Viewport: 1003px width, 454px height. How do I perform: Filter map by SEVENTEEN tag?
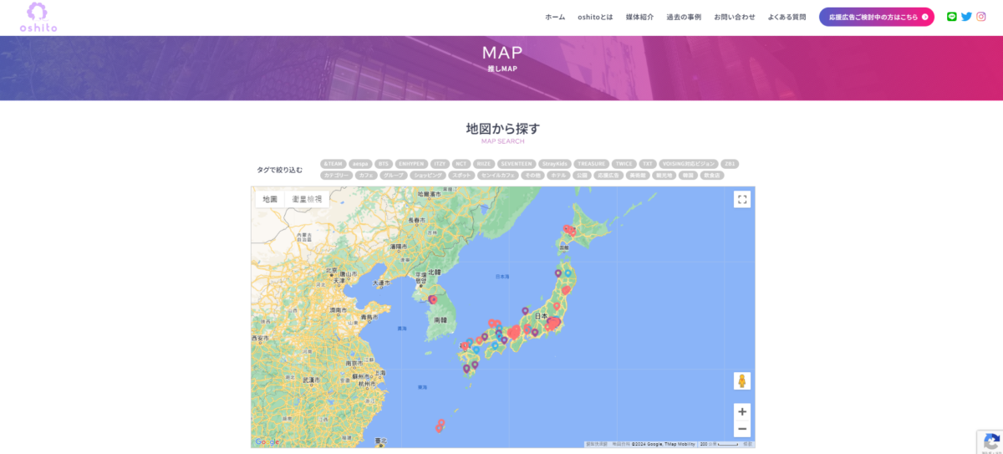(x=516, y=164)
